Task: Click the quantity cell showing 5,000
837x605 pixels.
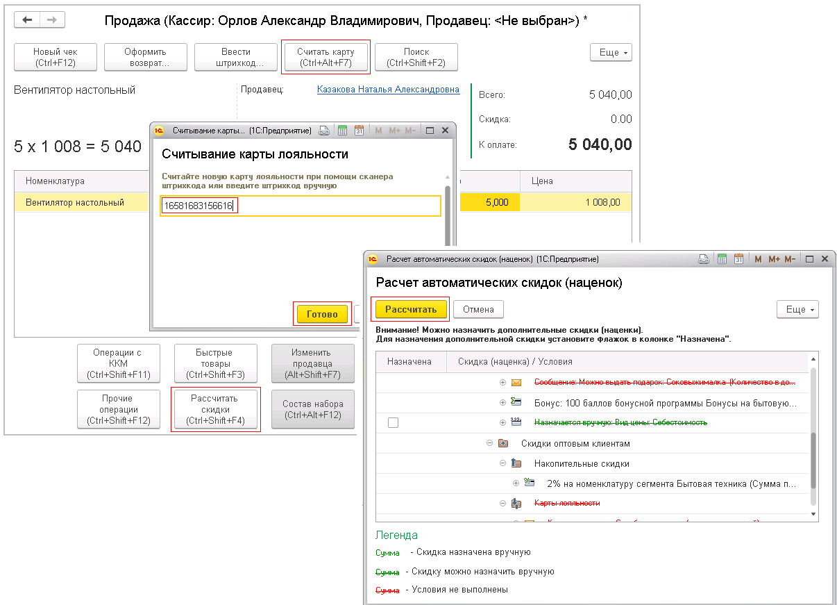Action: point(489,202)
